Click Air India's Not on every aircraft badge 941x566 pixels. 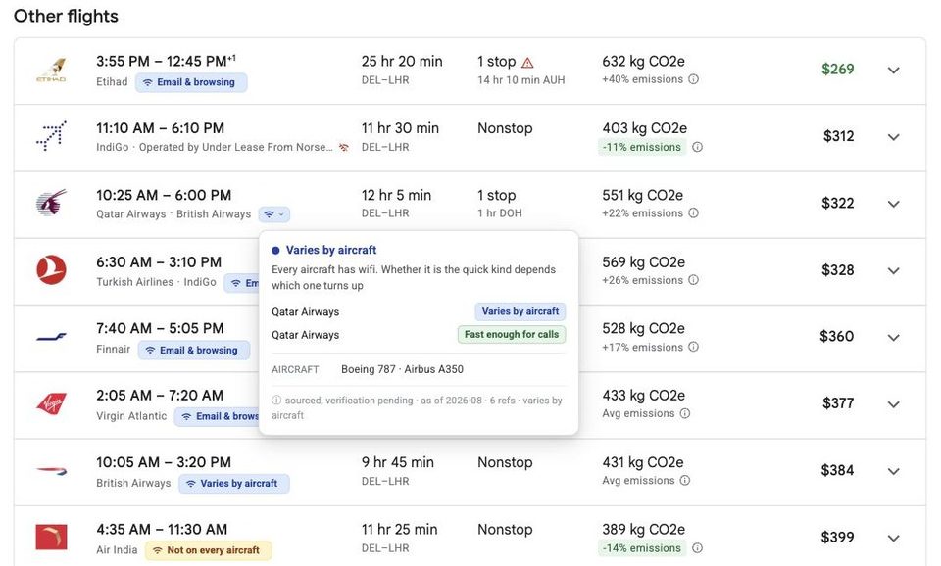point(208,550)
